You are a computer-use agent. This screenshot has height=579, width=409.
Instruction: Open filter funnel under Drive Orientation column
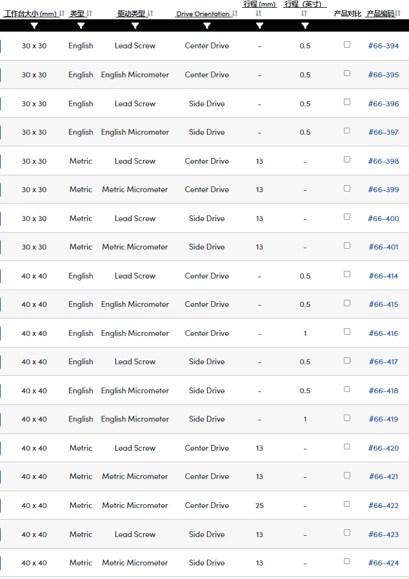pos(207,26)
